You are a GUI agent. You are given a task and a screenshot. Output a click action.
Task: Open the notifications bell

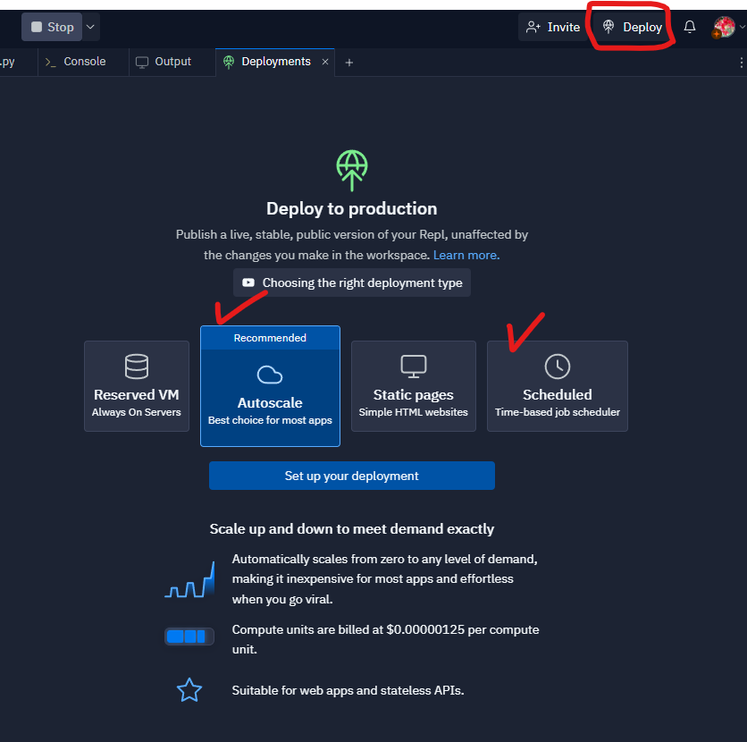(x=689, y=27)
